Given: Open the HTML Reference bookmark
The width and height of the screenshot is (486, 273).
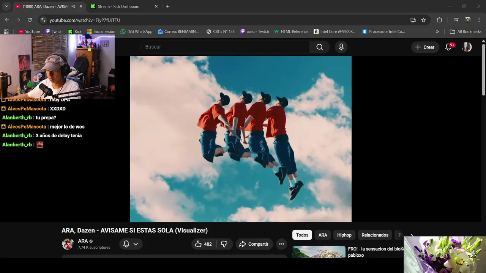Looking at the screenshot, I should click(291, 31).
